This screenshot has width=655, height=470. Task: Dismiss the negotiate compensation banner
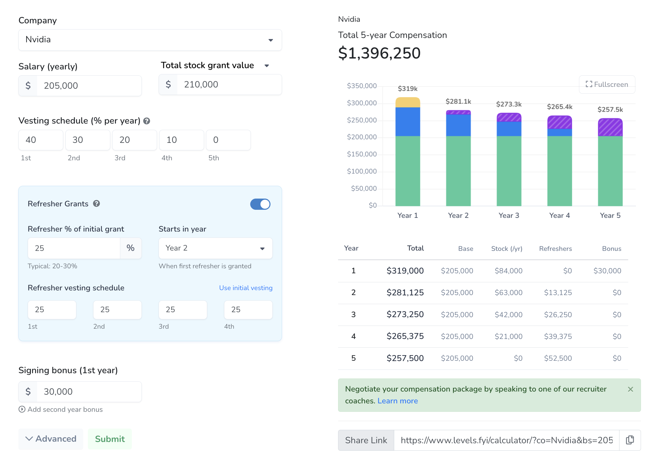tap(630, 389)
